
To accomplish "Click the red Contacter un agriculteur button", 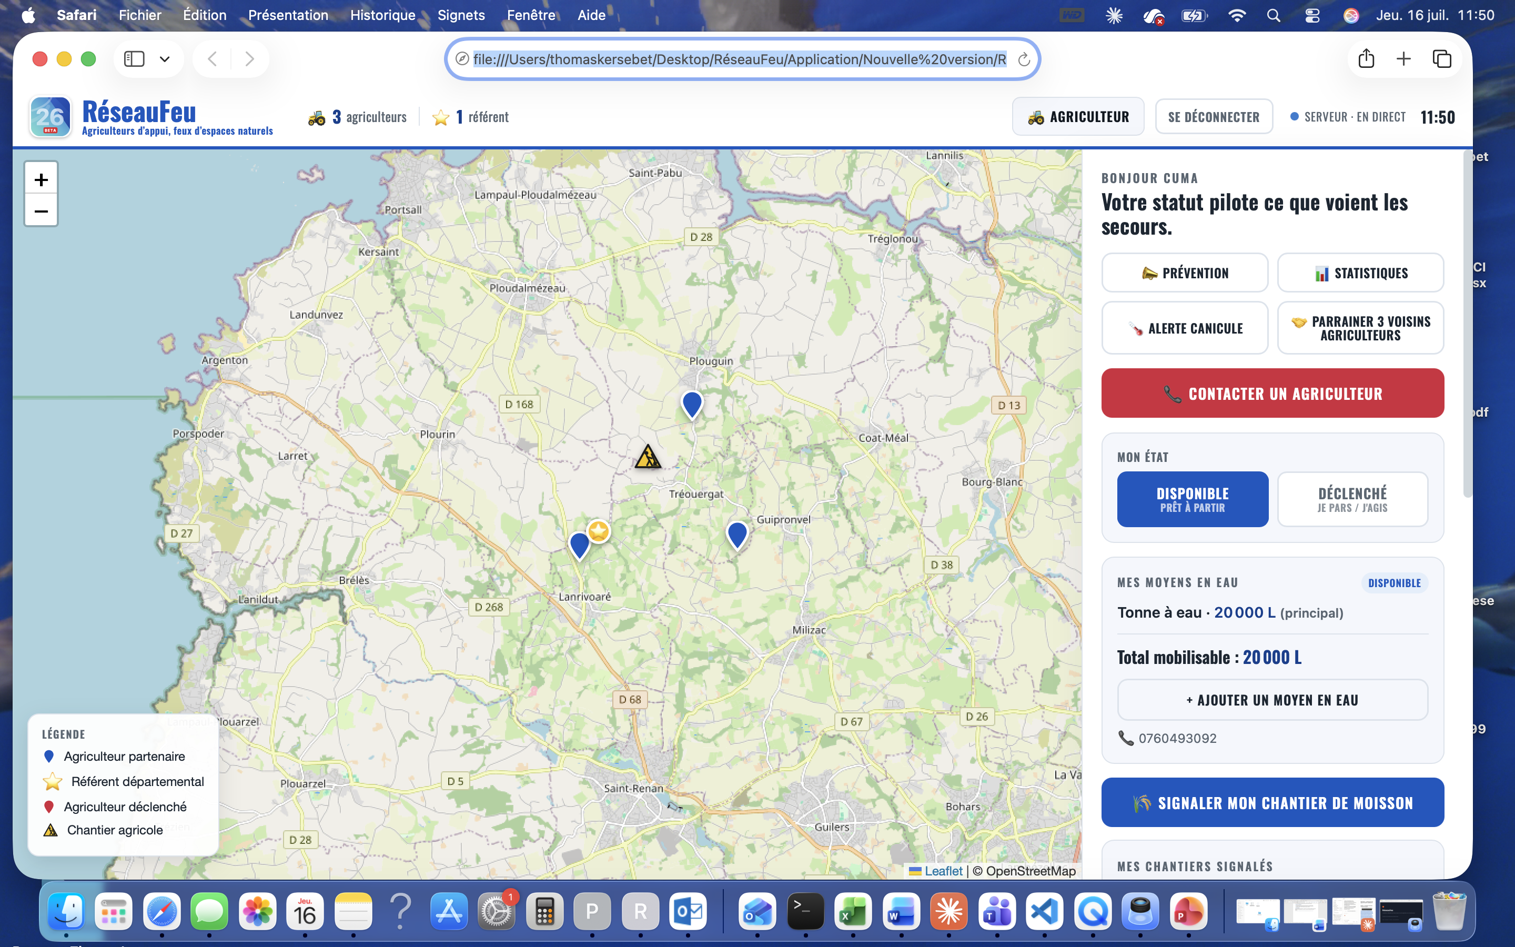I will [x=1272, y=392].
